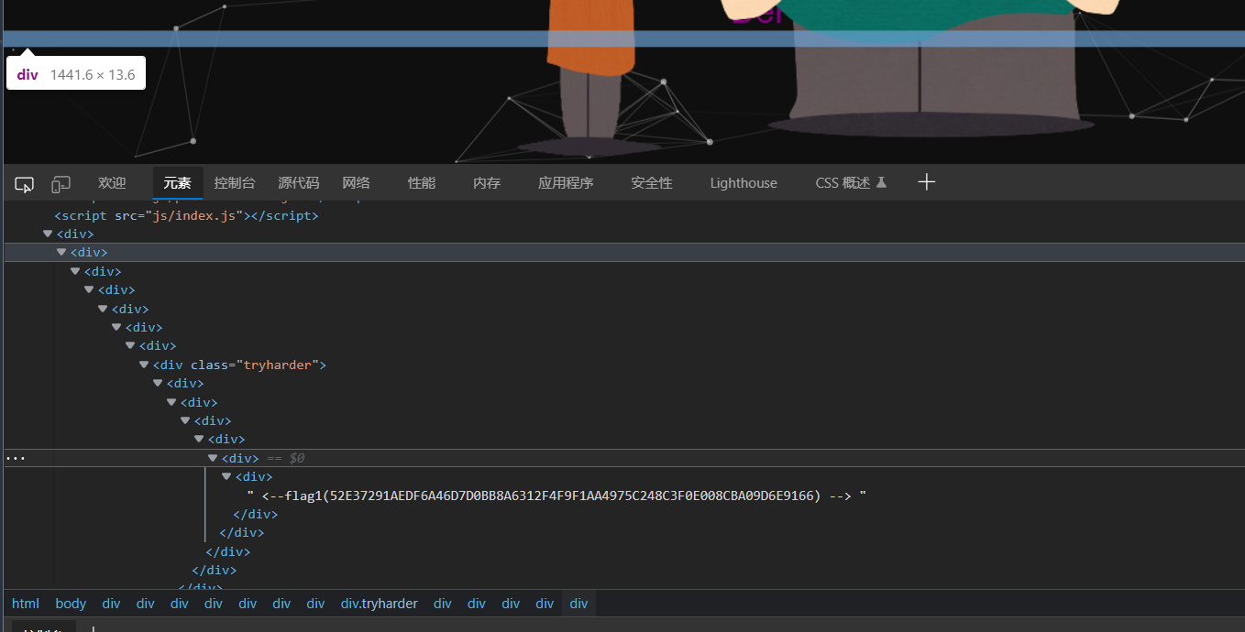
Task: Switch to the 网络 tab
Action: [x=356, y=183]
